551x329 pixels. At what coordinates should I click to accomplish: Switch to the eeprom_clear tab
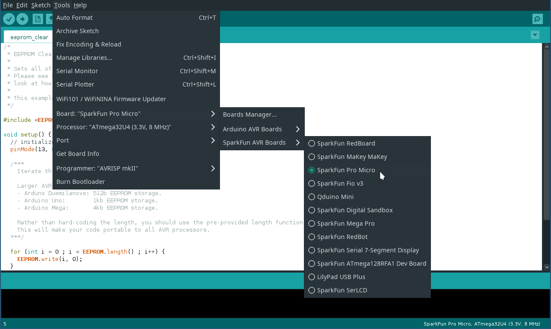[29, 37]
